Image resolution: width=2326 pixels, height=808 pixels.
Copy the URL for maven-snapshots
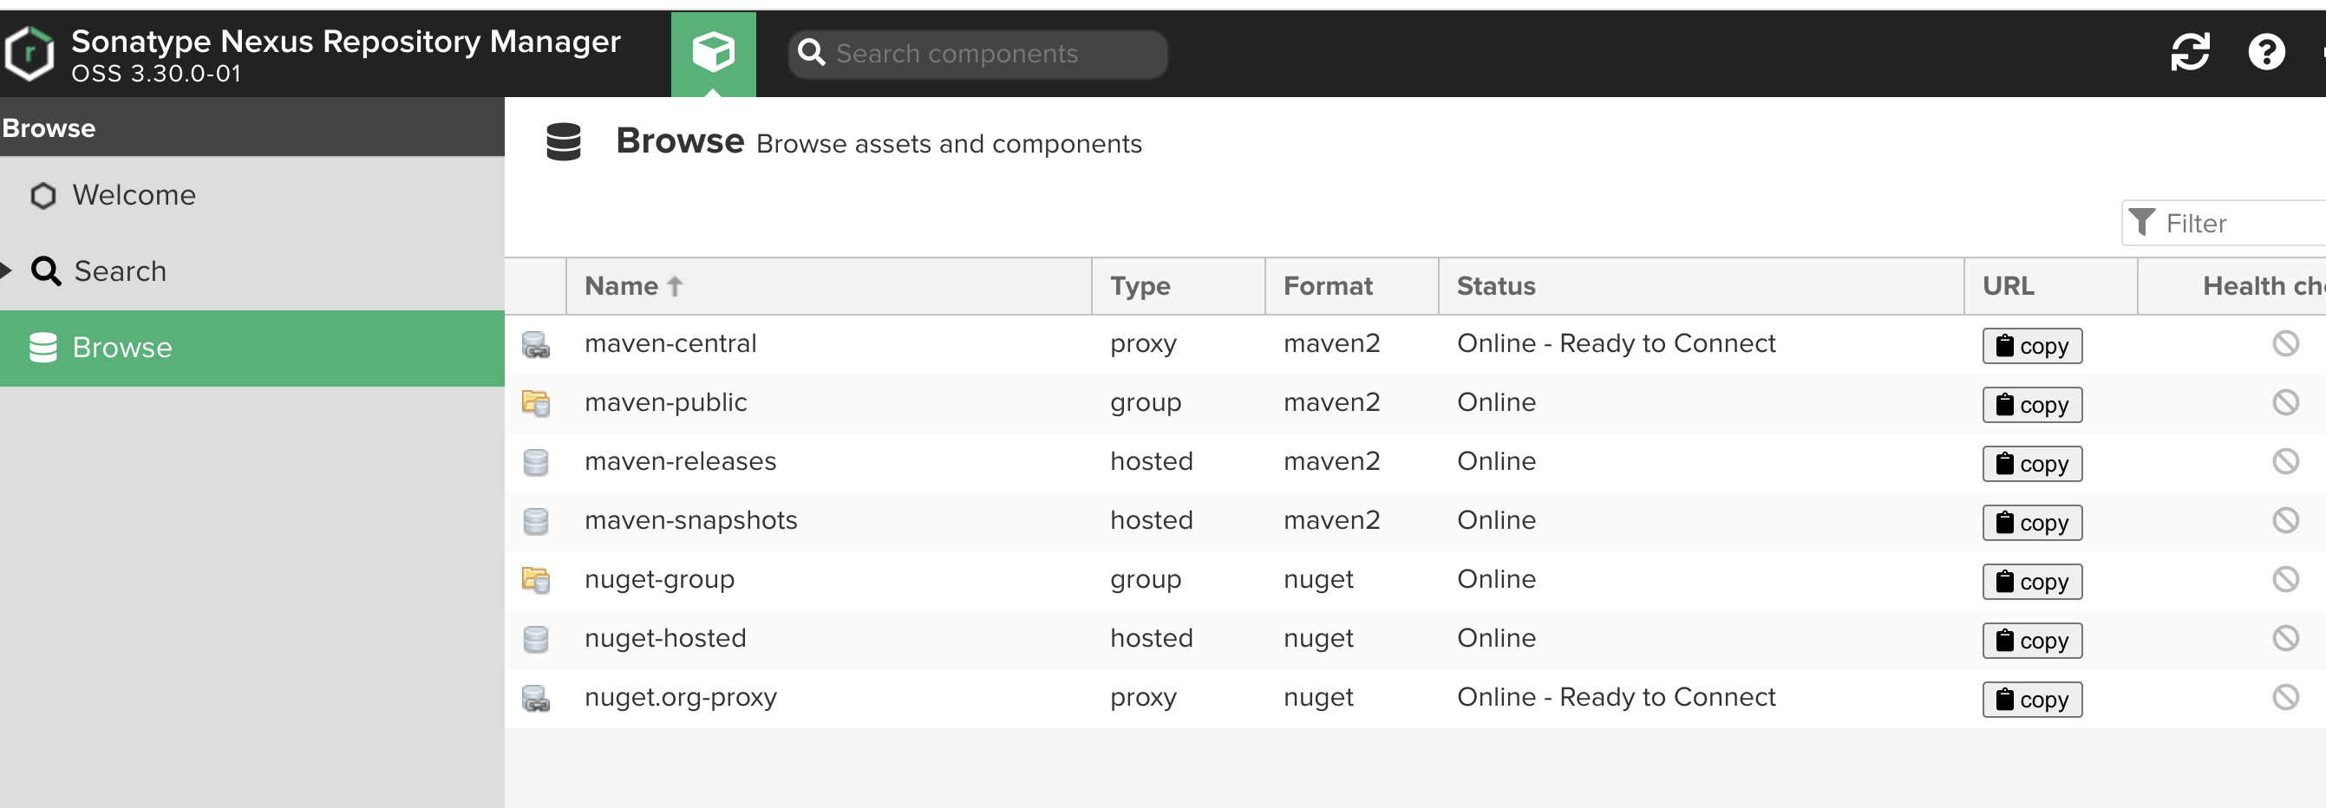[x=2032, y=523]
